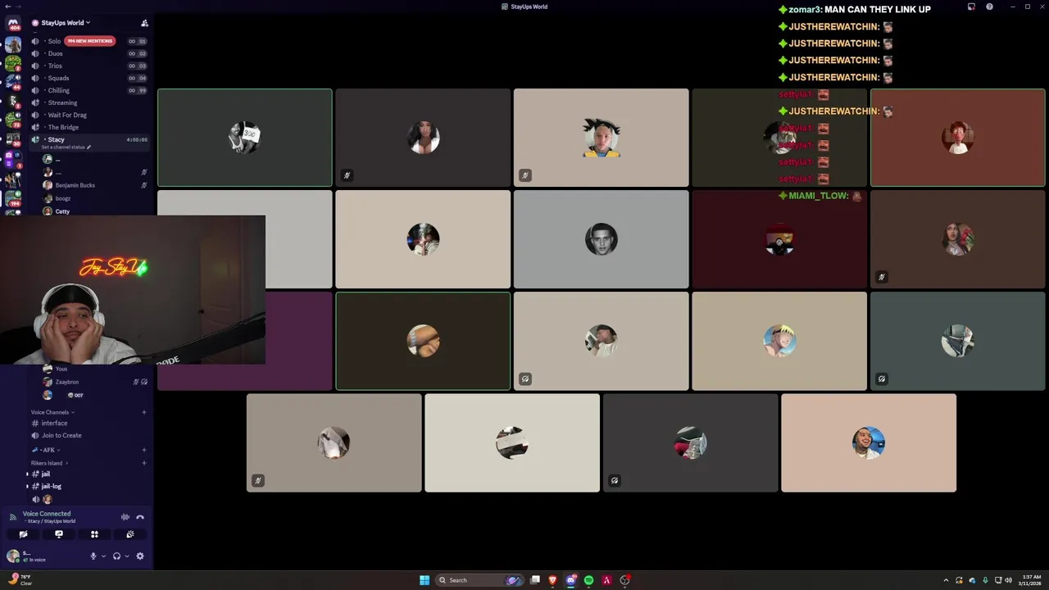The height and width of the screenshot is (590, 1049).
Task: Add channel to Voice Channels category
Action: [144, 412]
